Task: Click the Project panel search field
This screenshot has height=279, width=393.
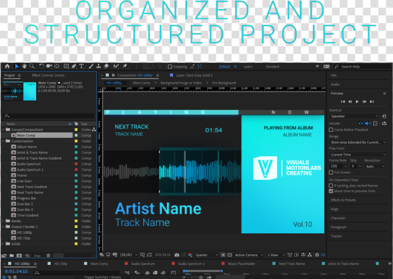Action: [x=50, y=116]
